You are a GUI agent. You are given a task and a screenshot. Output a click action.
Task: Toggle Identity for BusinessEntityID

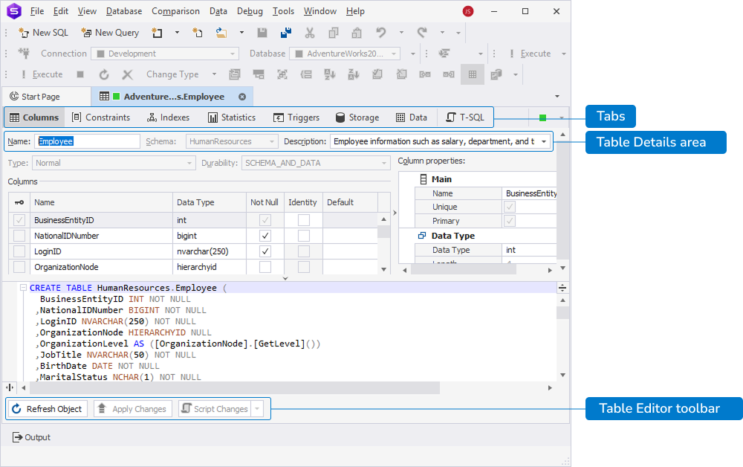click(304, 220)
